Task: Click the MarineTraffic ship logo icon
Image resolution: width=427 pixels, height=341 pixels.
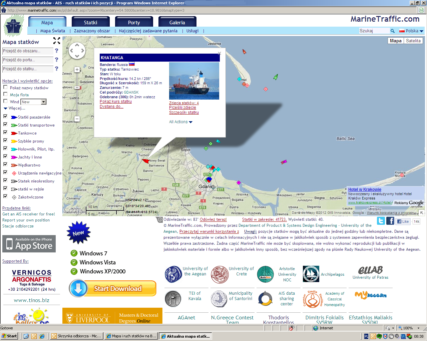Action: (14, 26)
